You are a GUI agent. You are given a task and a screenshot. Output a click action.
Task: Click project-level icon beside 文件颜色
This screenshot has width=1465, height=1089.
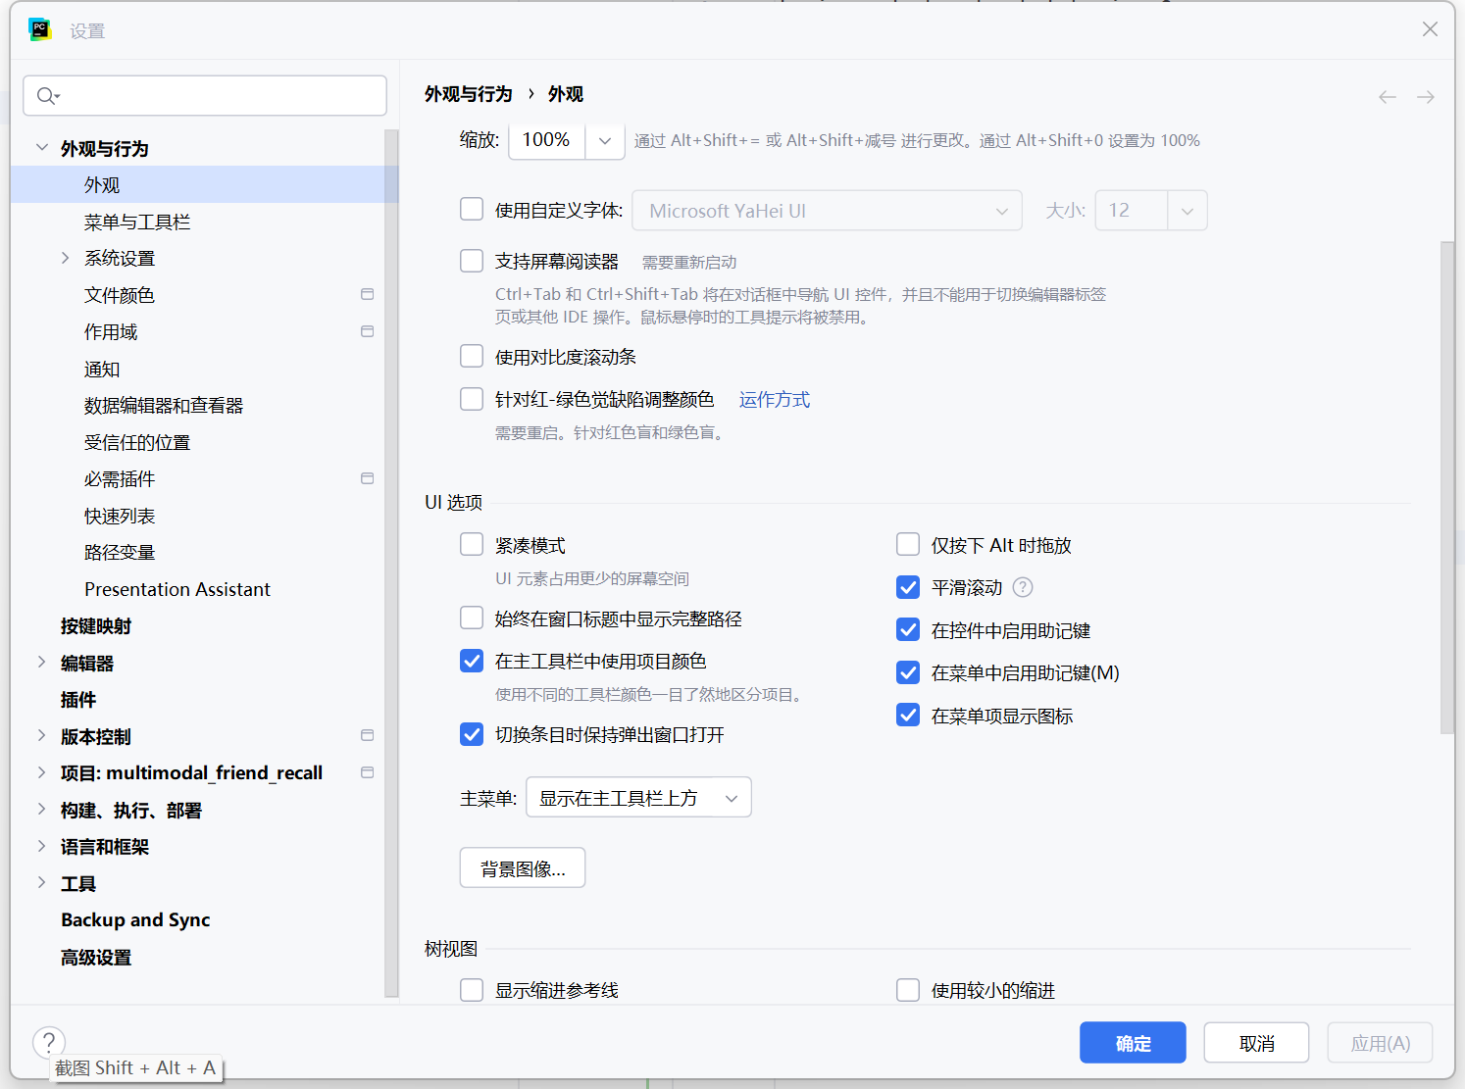pos(368,294)
